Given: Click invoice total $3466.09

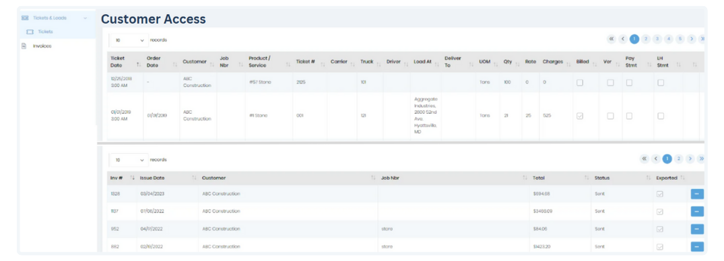Looking at the screenshot, I should pos(543,211).
